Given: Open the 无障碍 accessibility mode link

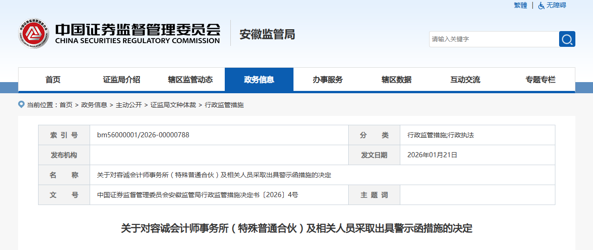Looking at the screenshot, I should [x=556, y=6].
